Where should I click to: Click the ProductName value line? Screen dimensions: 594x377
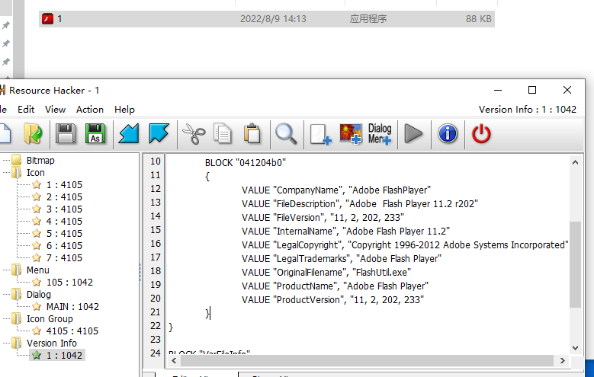pos(335,286)
